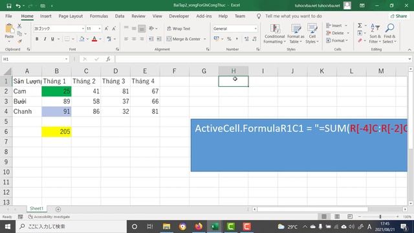Click the Insert Function fx icon
The height and width of the screenshot is (233, 414).
(108, 59)
